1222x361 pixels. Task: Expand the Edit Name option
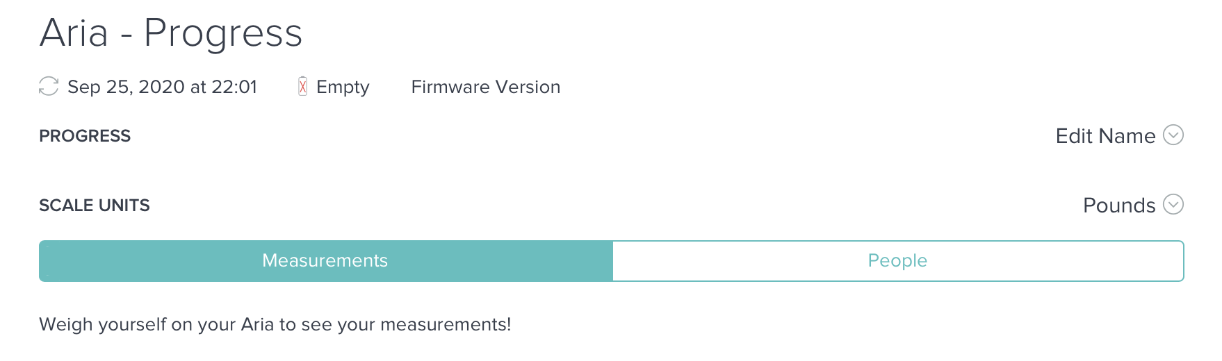click(1105, 136)
